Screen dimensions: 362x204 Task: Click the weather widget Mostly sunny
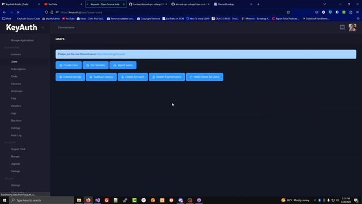(295, 200)
